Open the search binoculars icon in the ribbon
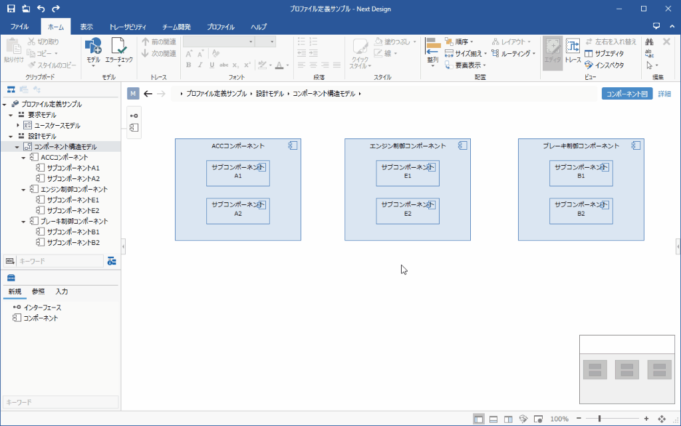 tap(649, 41)
